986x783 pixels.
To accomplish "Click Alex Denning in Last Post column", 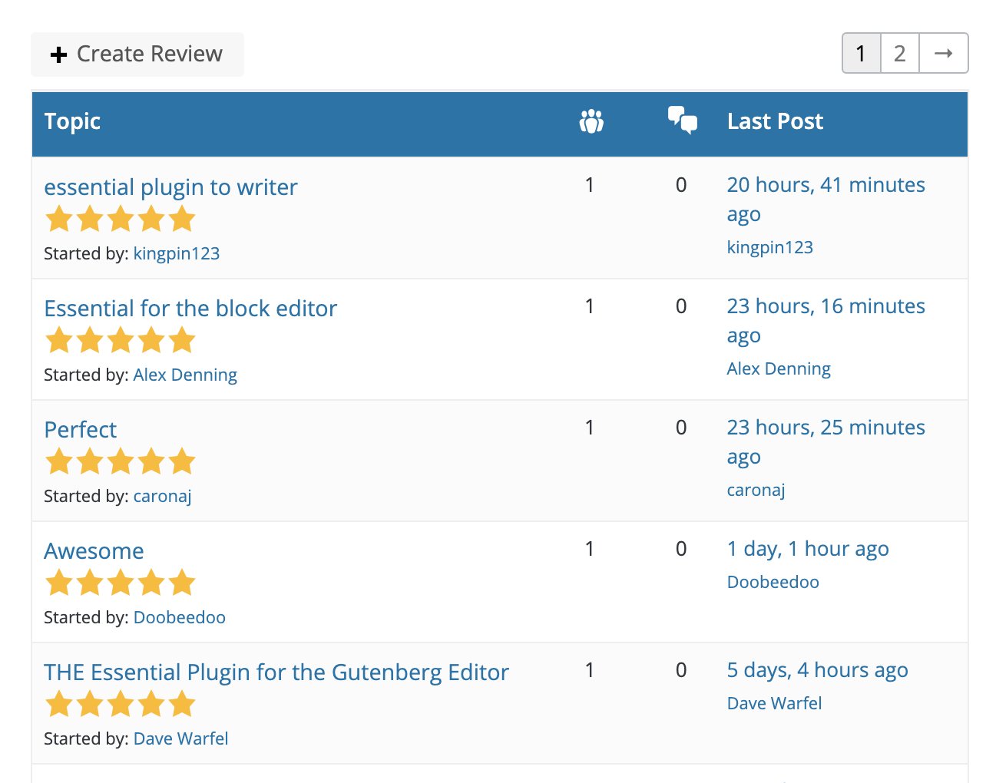I will tap(779, 368).
